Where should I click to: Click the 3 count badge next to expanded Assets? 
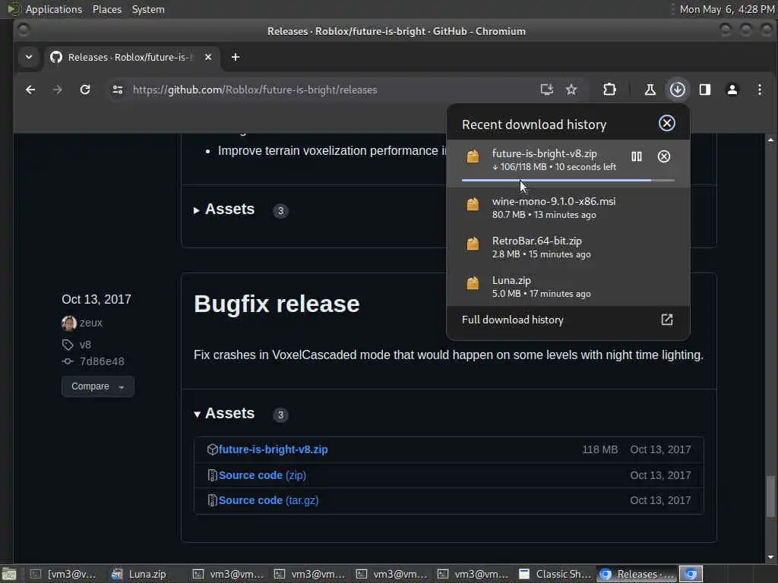click(280, 415)
